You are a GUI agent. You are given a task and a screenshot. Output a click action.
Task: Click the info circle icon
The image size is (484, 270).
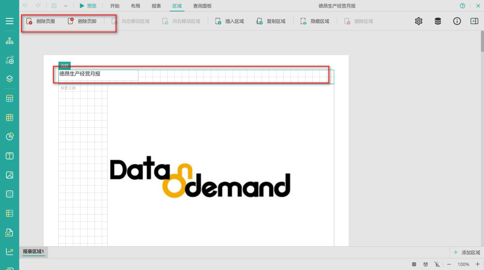click(x=457, y=21)
